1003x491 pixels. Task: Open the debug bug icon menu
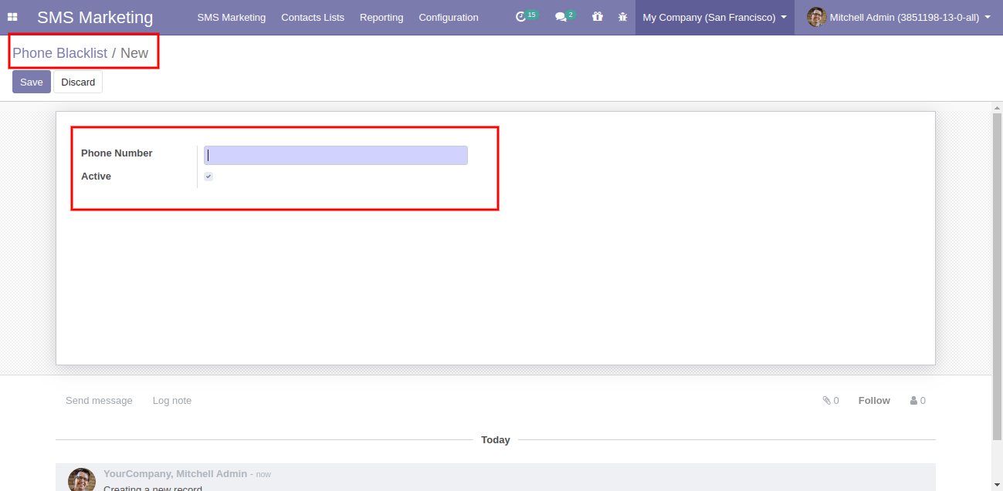(622, 16)
